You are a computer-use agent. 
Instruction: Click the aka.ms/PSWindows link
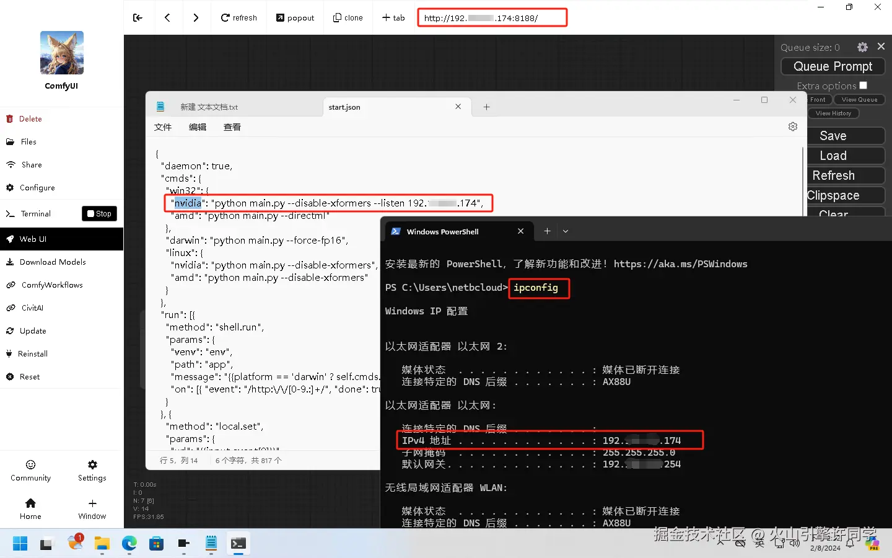coord(680,264)
